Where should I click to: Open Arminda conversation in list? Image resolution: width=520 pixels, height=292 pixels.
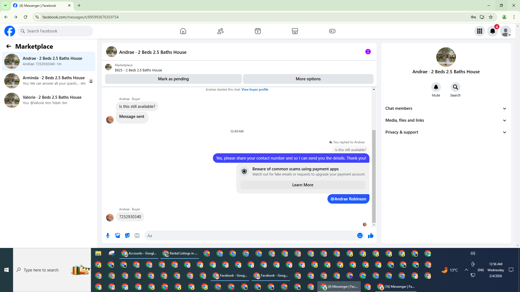[x=49, y=81]
